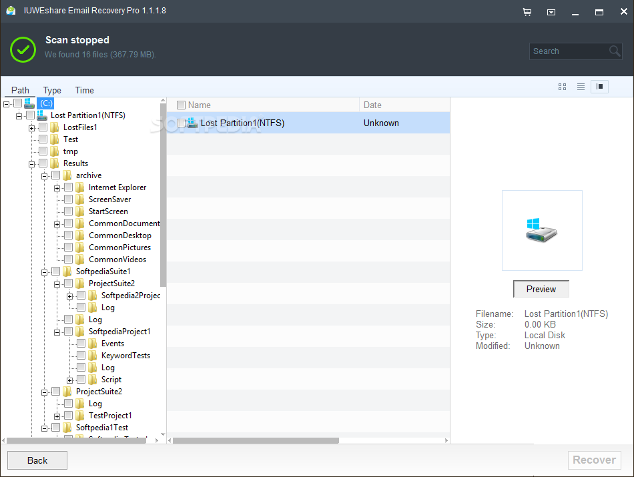Click the green scan complete checkmark icon

(x=23, y=49)
